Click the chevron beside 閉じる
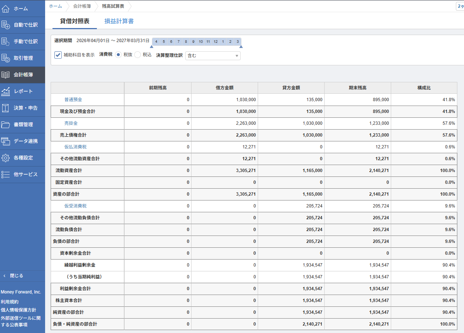The image size is (464, 333). click(4, 276)
